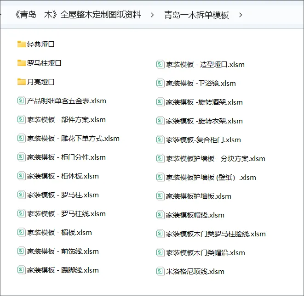Select icon of 家装模板护墙板 - 分块方案.xlsm

[160, 158]
